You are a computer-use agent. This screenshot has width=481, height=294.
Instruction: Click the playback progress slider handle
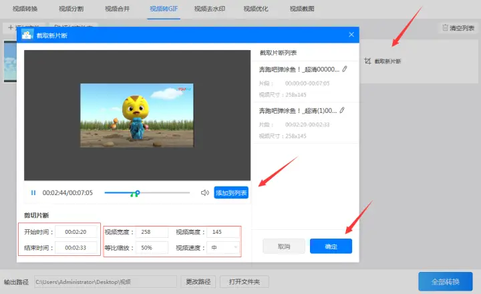coord(138,192)
